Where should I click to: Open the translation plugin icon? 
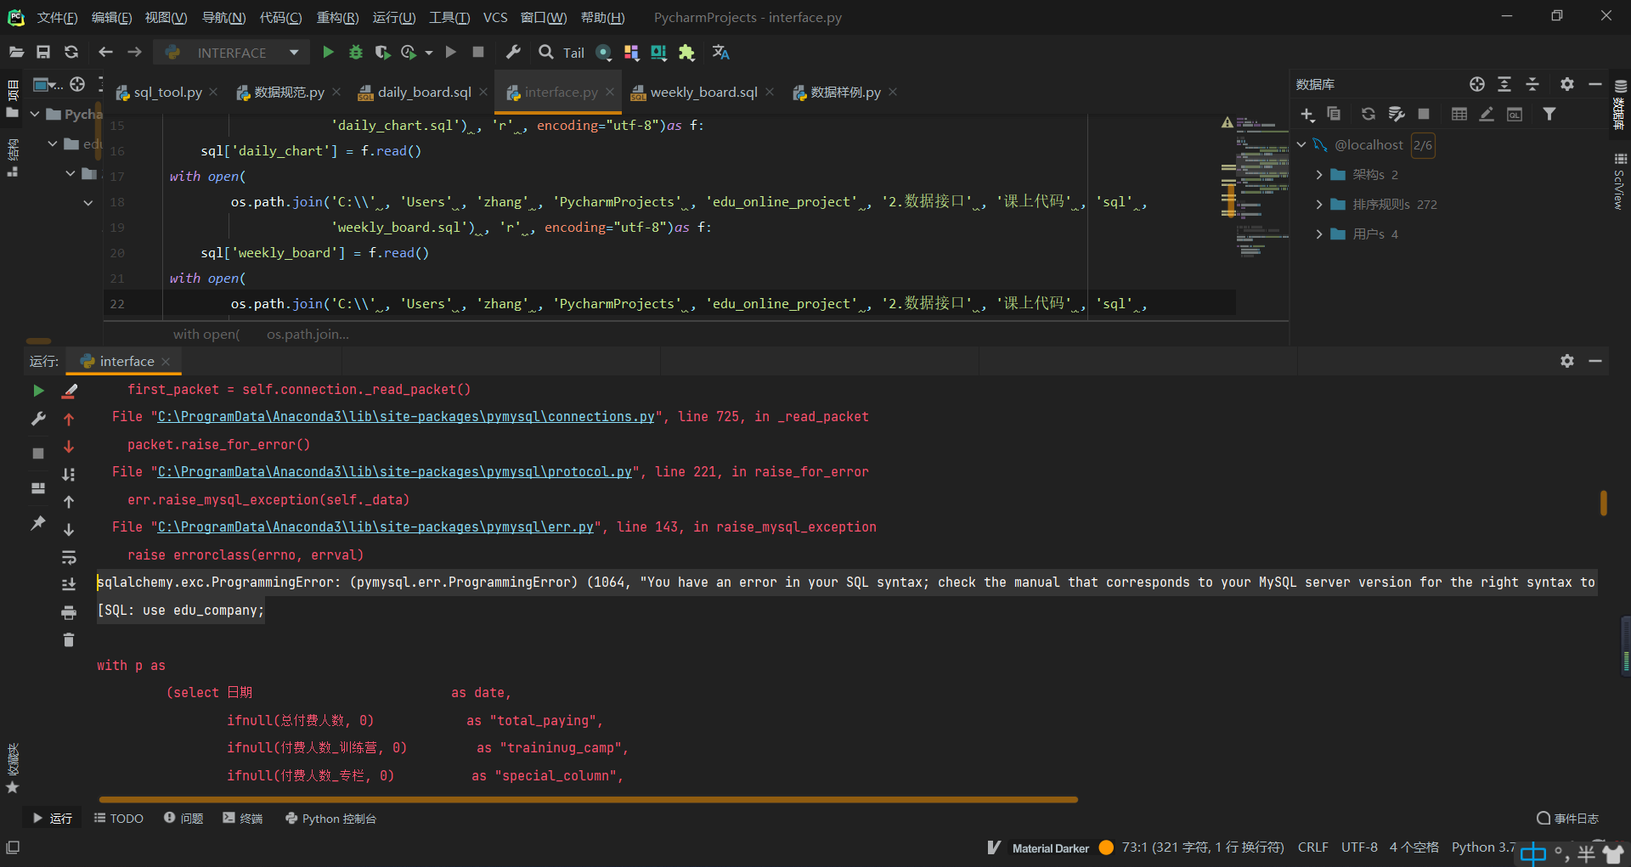point(721,53)
